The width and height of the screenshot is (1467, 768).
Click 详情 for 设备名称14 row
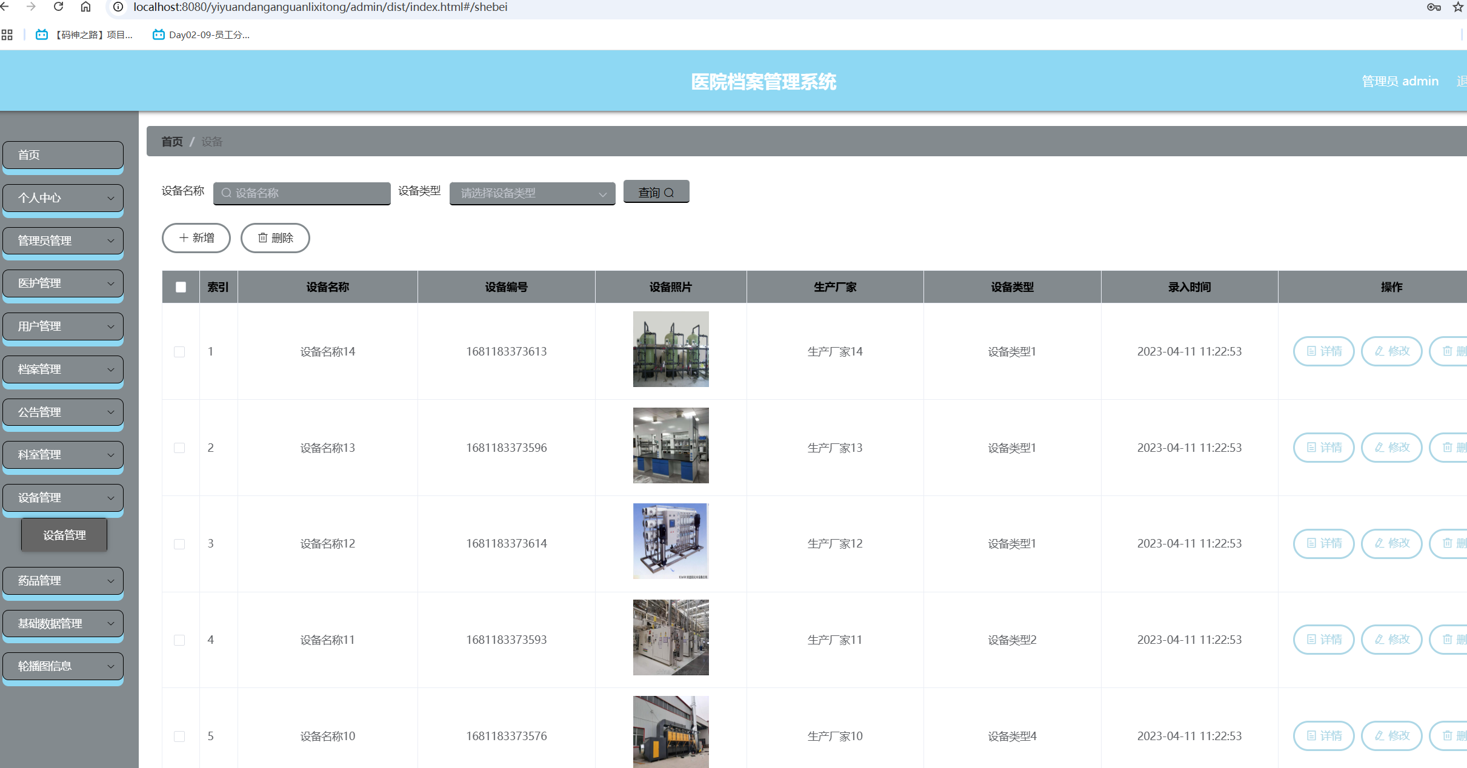(1323, 351)
